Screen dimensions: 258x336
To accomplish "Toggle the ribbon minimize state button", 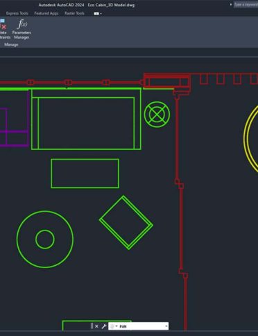I will (96, 14).
